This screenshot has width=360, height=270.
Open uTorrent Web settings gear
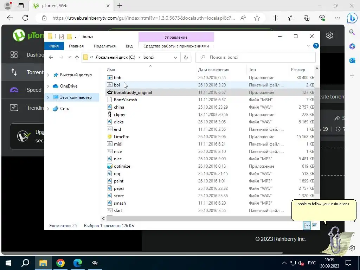329,36
